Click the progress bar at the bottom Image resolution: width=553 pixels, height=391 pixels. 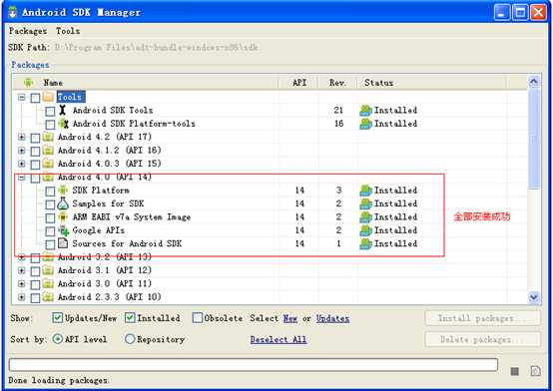click(254, 365)
